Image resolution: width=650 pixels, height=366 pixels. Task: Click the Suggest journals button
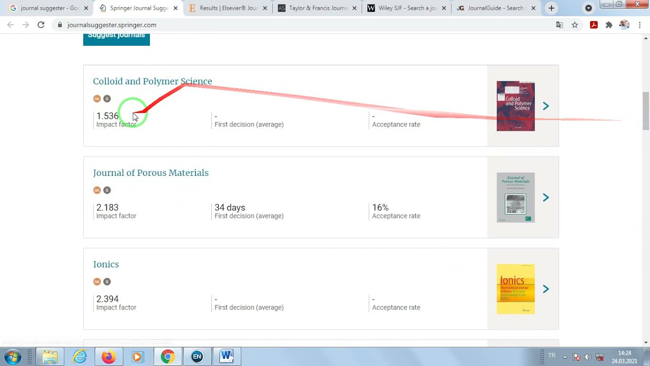tap(116, 39)
